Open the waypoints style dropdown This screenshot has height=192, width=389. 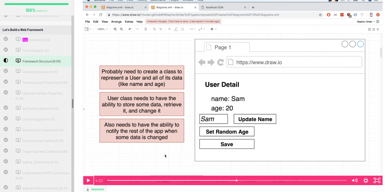click(201, 29)
